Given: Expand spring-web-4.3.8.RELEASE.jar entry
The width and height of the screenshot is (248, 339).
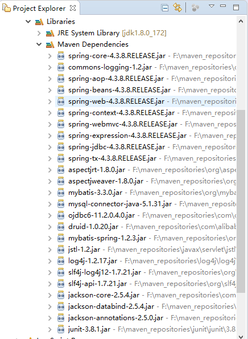Looking at the screenshot, I should tap(50, 101).
